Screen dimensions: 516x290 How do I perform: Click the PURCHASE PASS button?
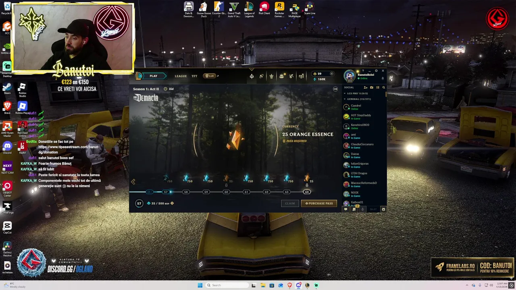(x=319, y=203)
